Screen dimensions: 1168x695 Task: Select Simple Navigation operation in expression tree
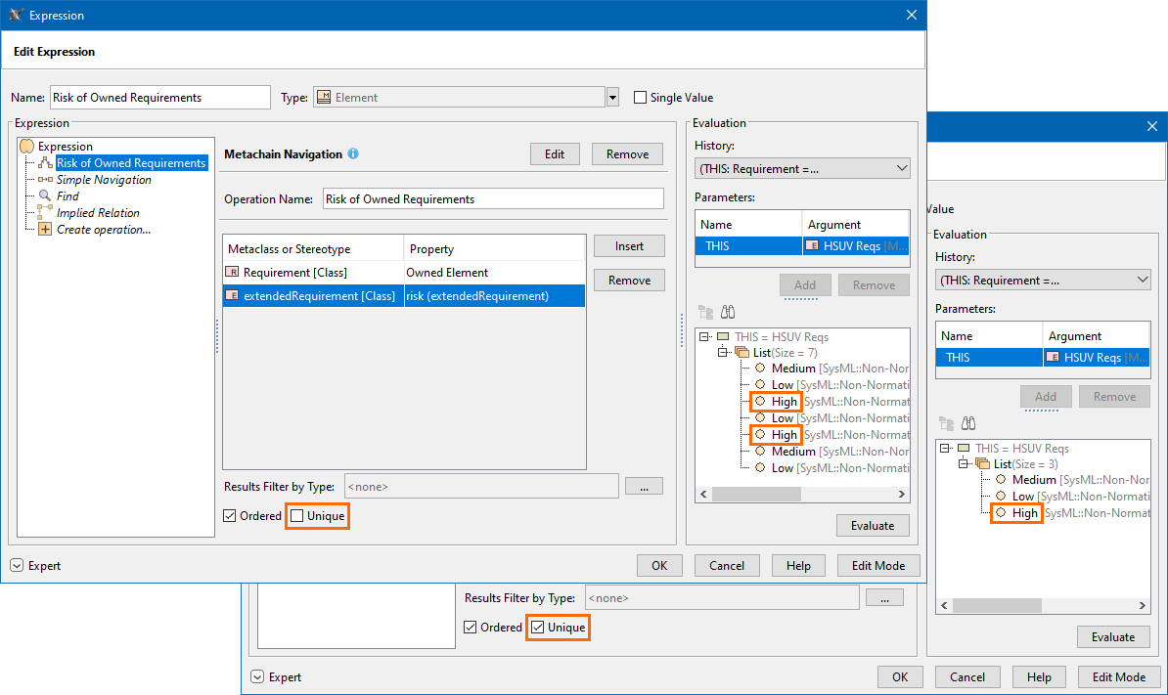click(103, 180)
